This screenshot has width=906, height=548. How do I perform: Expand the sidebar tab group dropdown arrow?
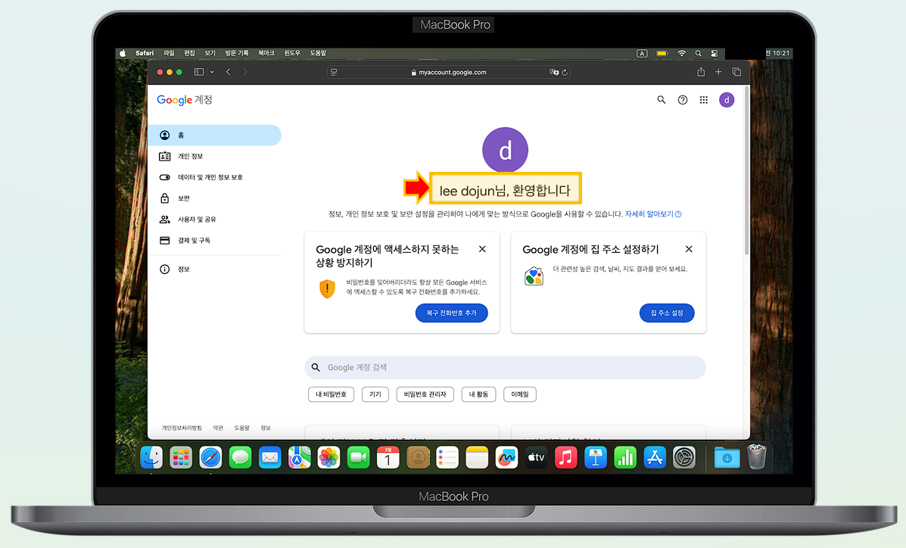(x=212, y=72)
